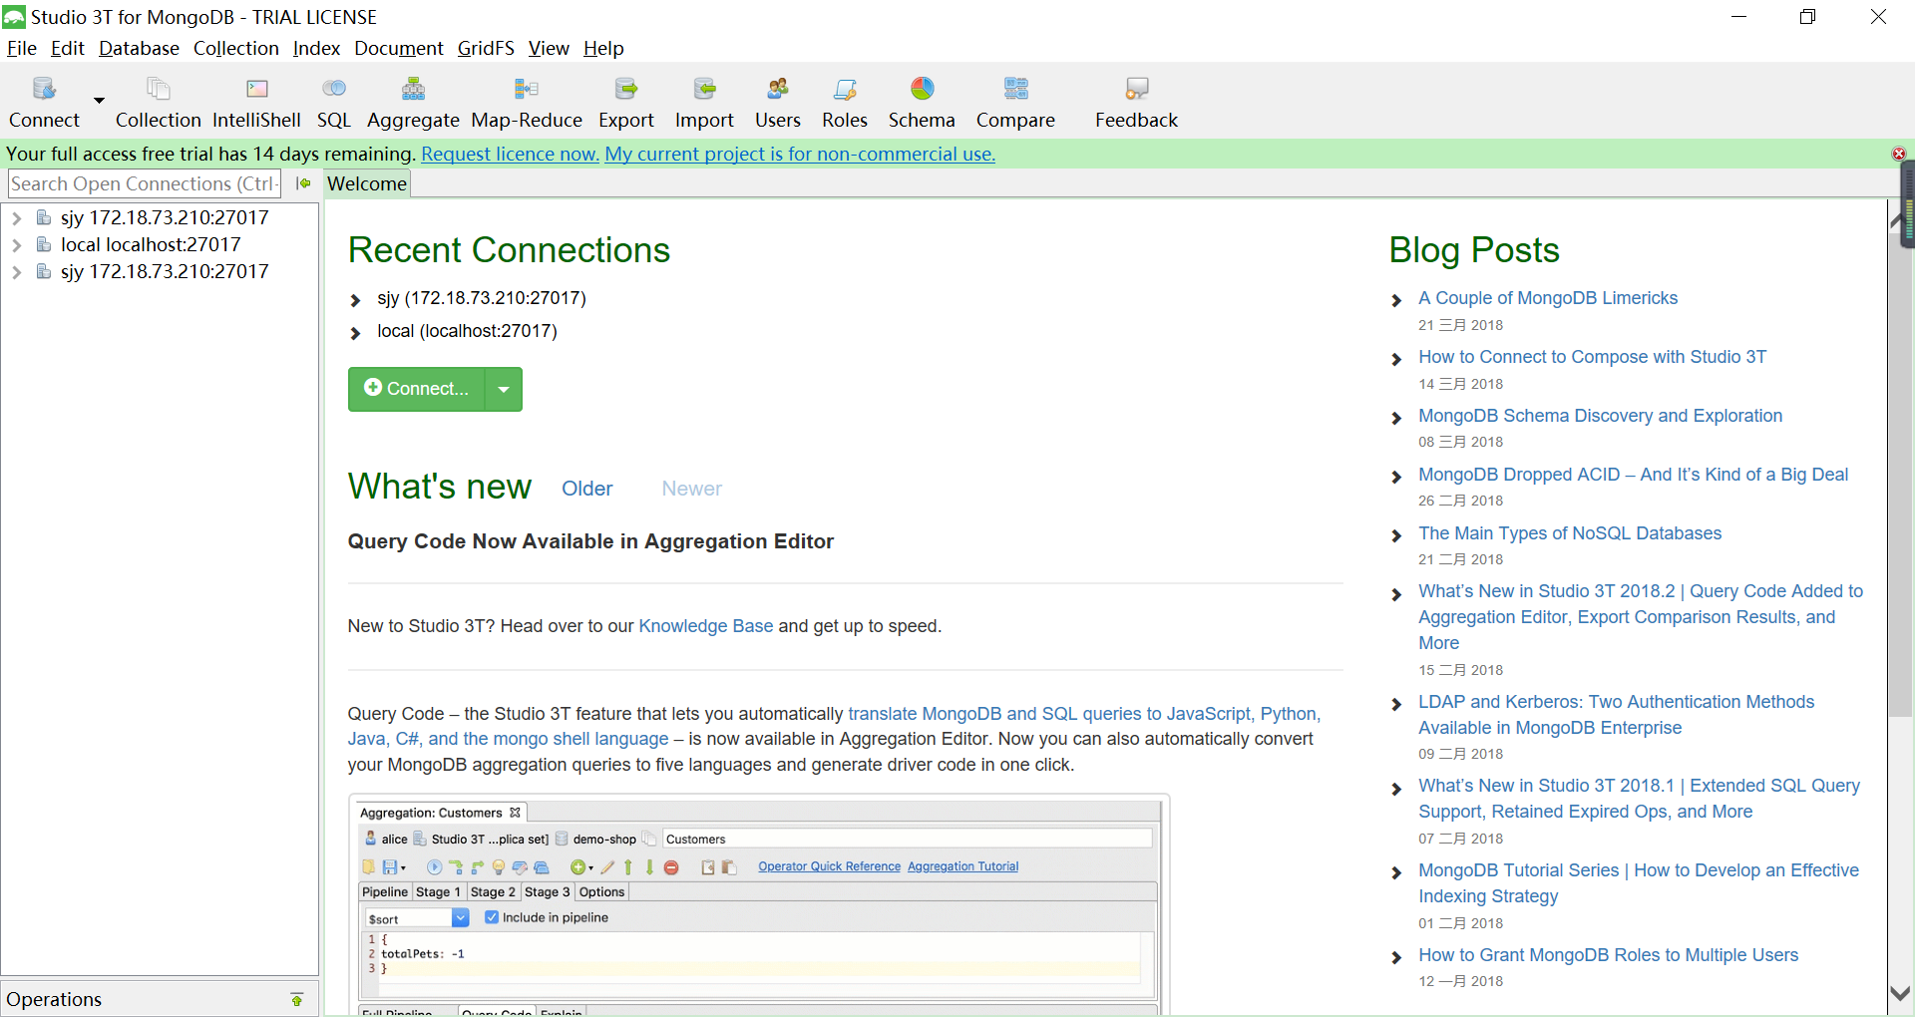
Task: Click the Import toolbar icon
Action: [704, 103]
